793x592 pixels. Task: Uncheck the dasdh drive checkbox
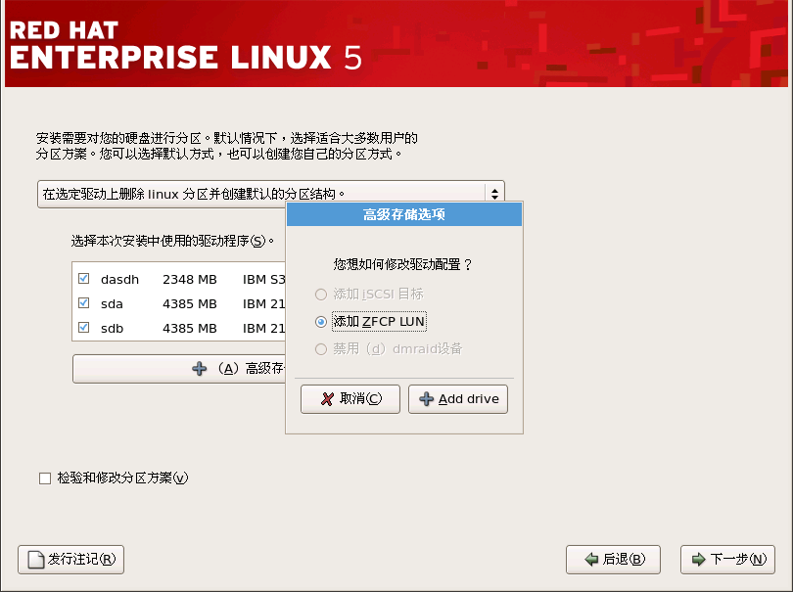[84, 279]
